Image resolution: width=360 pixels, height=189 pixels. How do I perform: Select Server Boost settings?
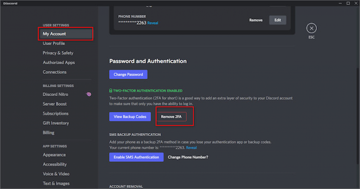(x=54, y=104)
